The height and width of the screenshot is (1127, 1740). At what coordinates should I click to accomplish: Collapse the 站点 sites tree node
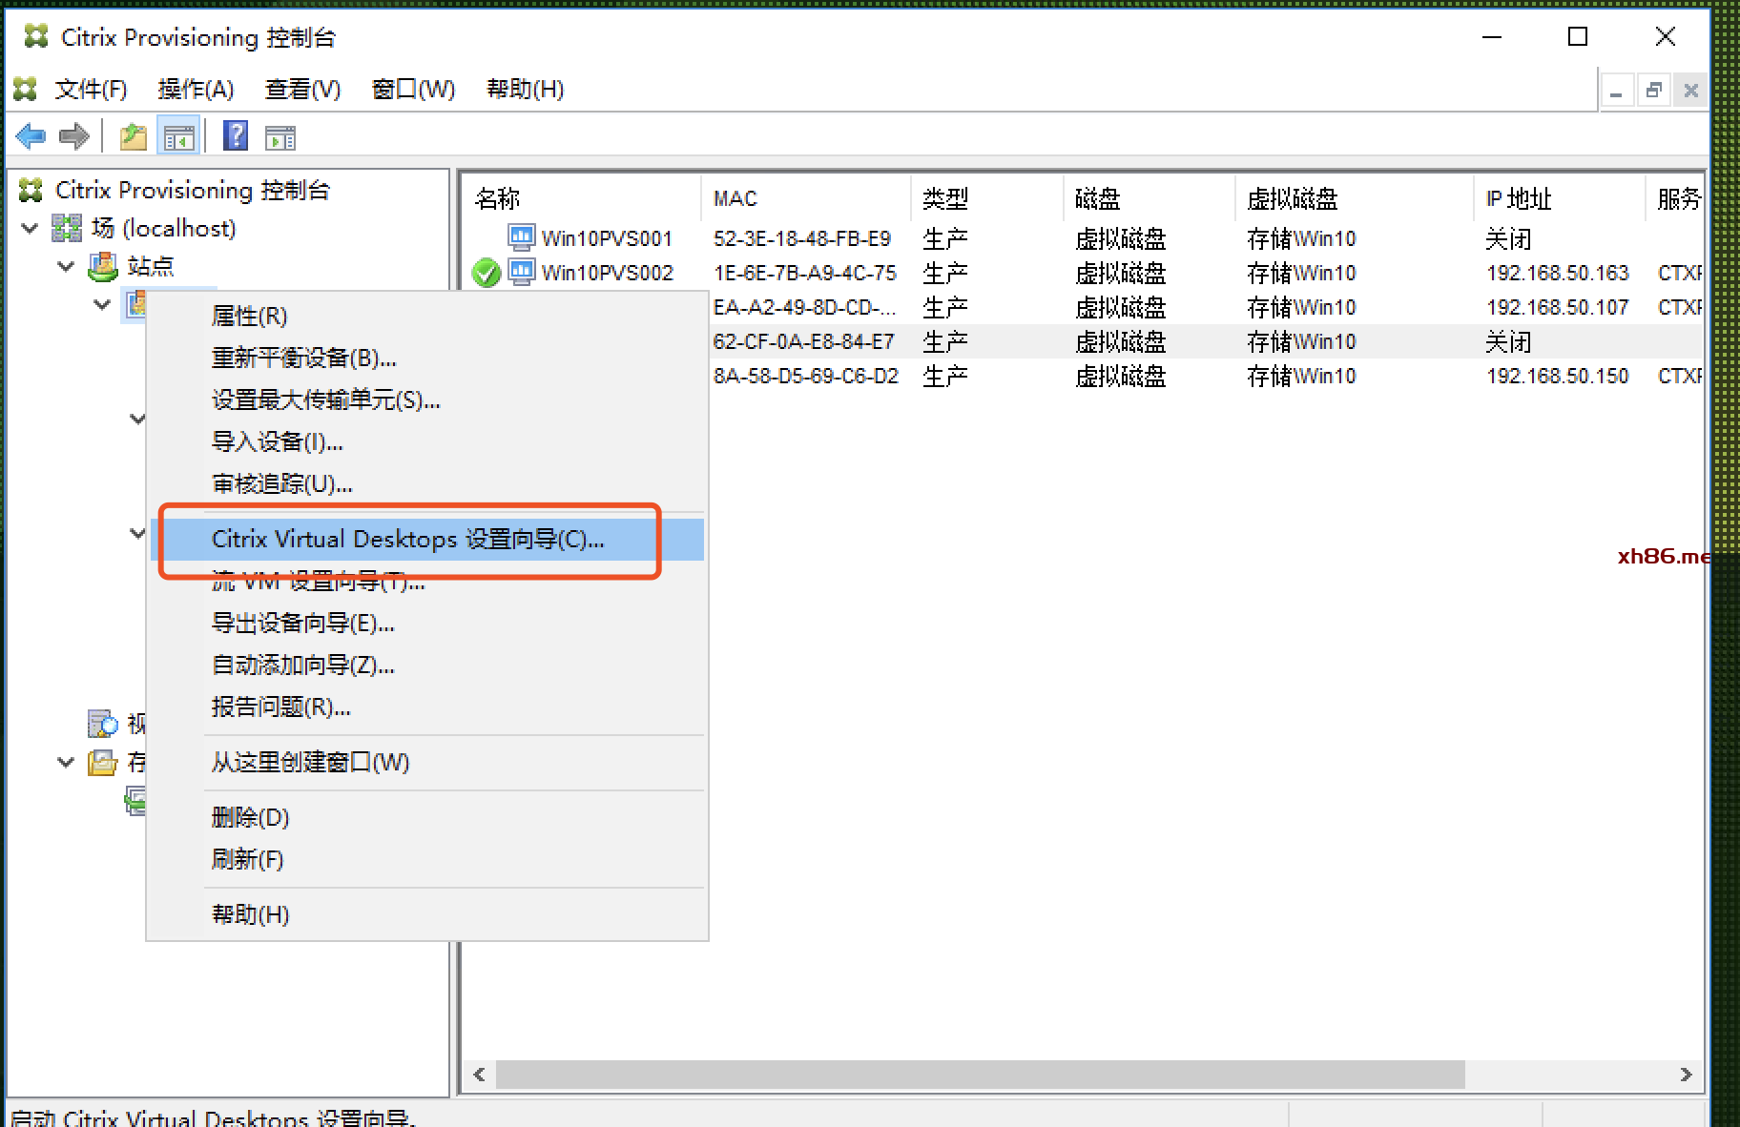[66, 266]
